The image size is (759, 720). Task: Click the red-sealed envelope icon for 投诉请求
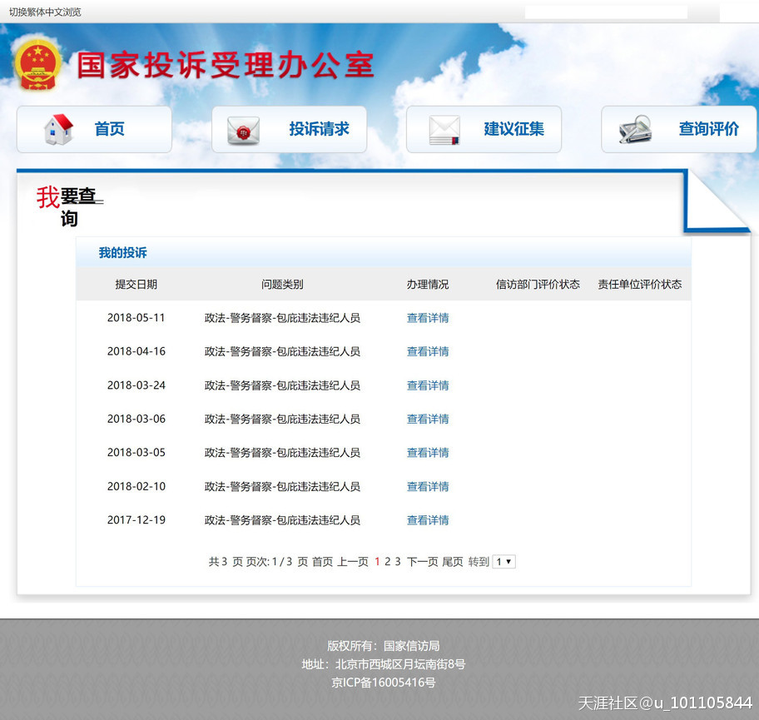coord(243,130)
